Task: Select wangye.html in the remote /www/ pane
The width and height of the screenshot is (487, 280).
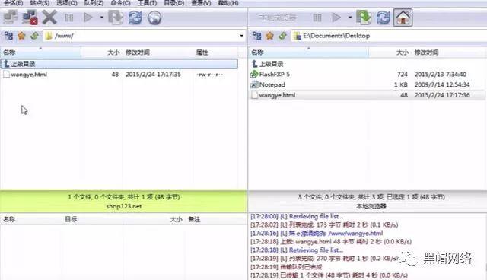Action: [119, 75]
